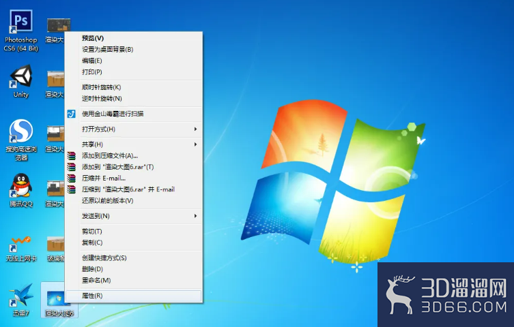Choose 删除(D) from the context menu

pyautogui.click(x=134, y=269)
